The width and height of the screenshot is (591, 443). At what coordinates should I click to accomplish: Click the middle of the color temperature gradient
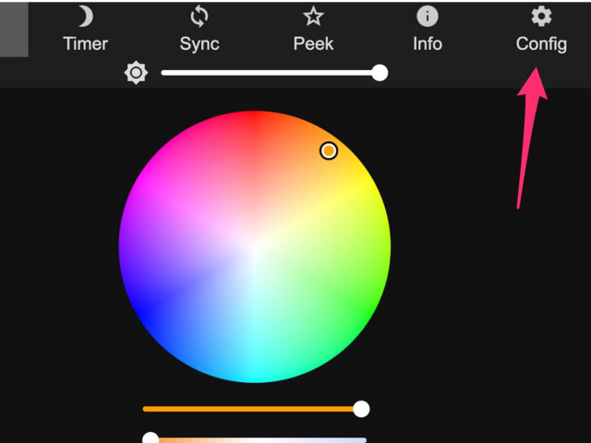coord(259,440)
